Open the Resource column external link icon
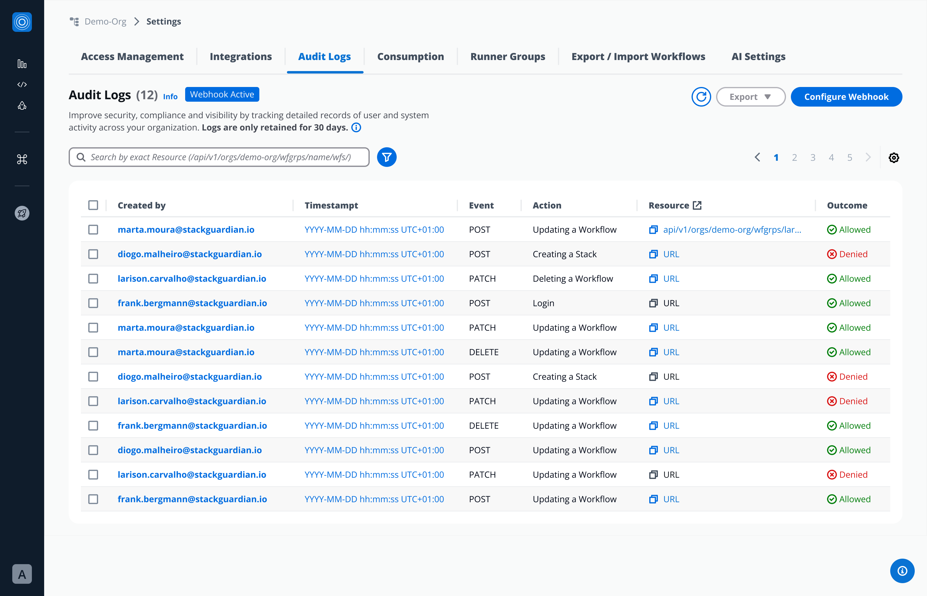The image size is (927, 596). 697,205
